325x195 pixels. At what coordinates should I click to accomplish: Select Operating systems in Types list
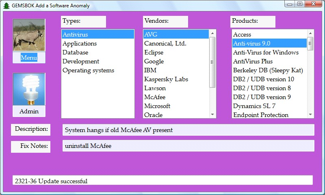tap(98, 70)
